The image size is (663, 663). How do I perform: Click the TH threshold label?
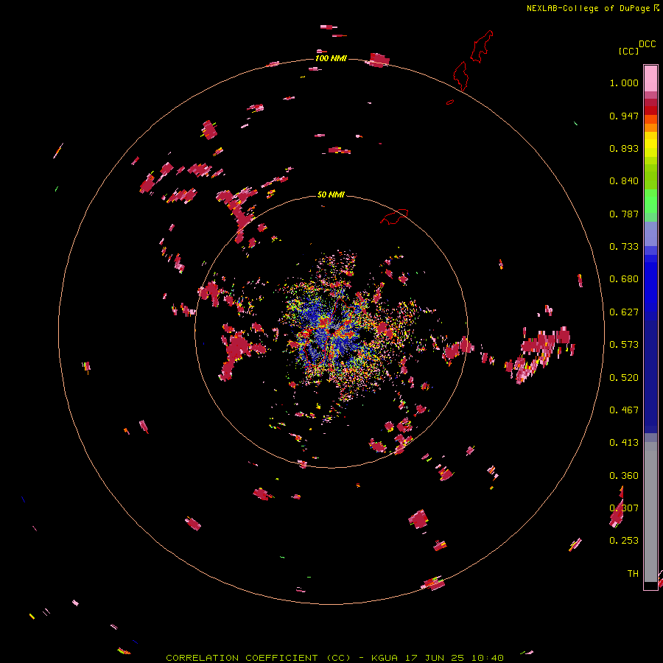point(633,573)
